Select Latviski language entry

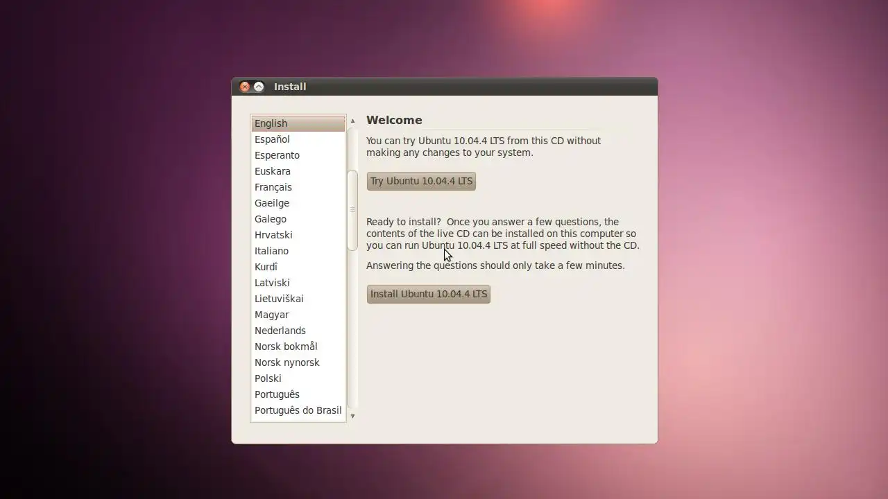click(x=298, y=283)
